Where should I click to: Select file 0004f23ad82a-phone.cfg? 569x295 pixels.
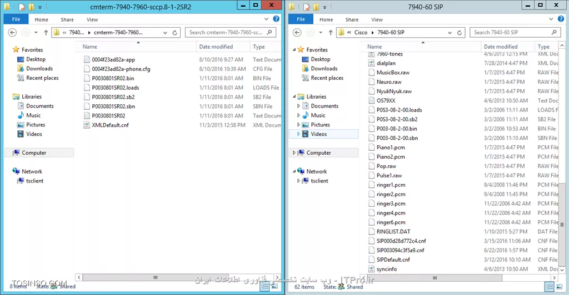click(x=121, y=69)
